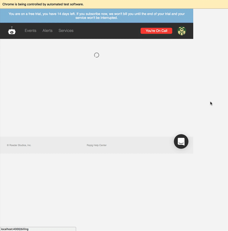Follow the Ropig Help Center link
This screenshot has height=231, width=228.
coord(96,145)
